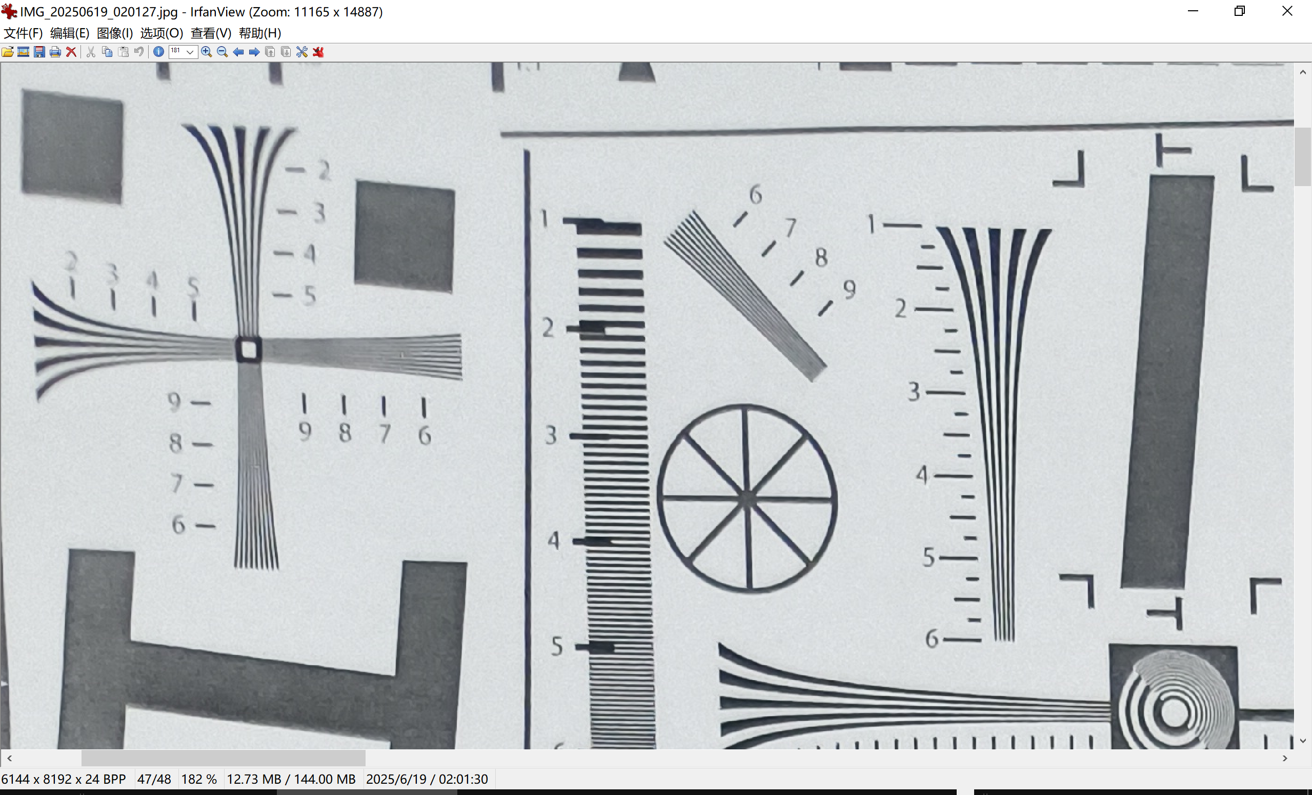Image resolution: width=1312 pixels, height=795 pixels.
Task: Expand the zoom percentage dropdown showing 181
Action: pos(190,52)
